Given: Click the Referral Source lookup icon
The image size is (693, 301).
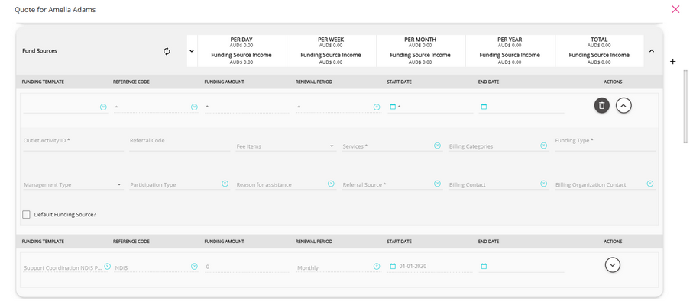Looking at the screenshot, I should pos(437,184).
